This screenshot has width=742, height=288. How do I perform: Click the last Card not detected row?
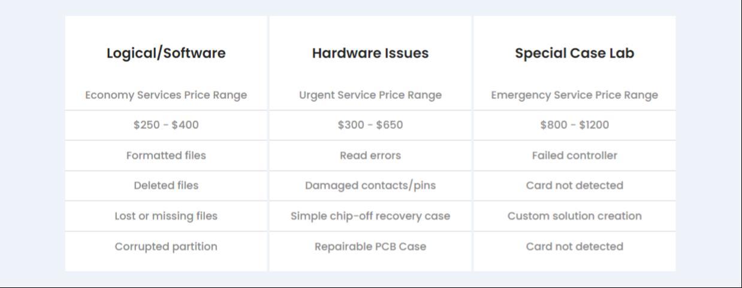coord(574,247)
